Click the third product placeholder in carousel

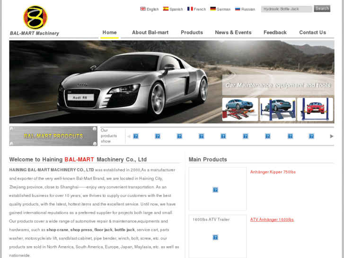[x=179, y=136]
